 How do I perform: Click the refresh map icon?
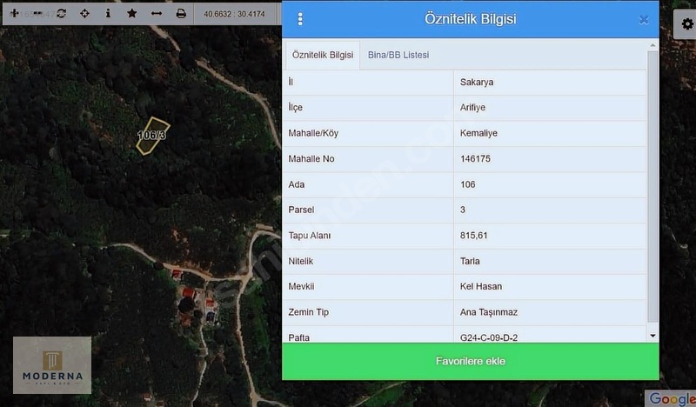pos(61,13)
